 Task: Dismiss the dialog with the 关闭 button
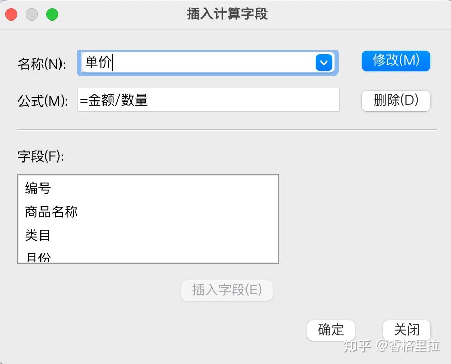pyautogui.click(x=407, y=330)
